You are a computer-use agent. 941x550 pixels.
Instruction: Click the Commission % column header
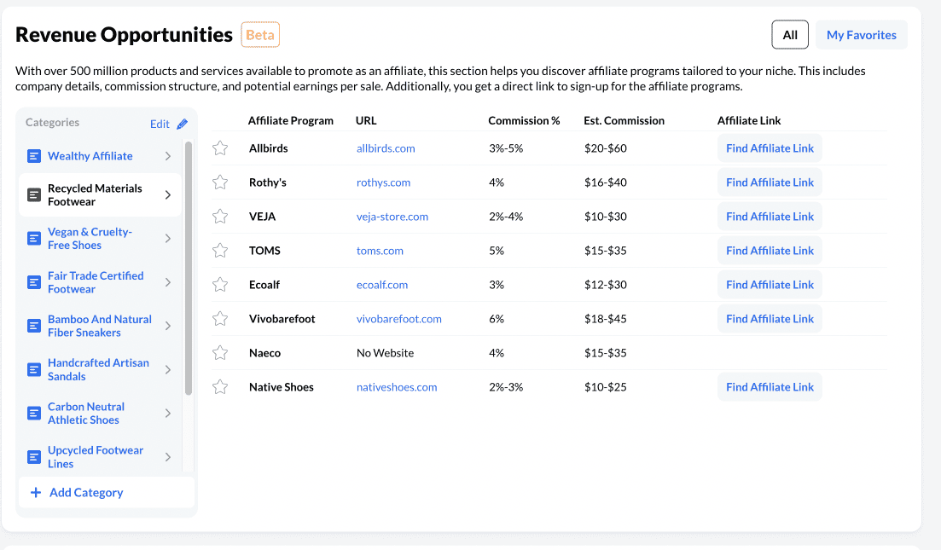[524, 120]
